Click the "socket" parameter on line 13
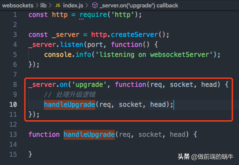Image resolution: width=239 pixels, height=165 pixels. click(150, 135)
